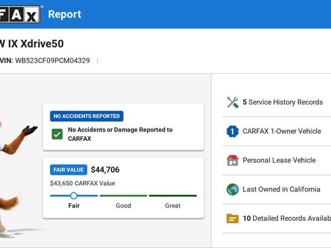
Task: Click the FAIR VALUE badge
Action: point(69,169)
